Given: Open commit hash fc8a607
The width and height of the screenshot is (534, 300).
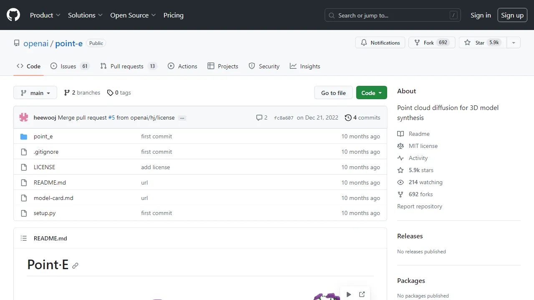Looking at the screenshot, I should [284, 118].
